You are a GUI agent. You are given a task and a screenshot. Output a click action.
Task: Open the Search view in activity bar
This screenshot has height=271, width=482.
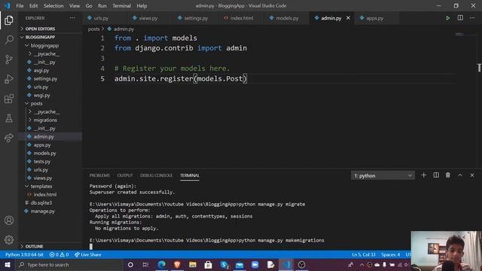pos(9,40)
